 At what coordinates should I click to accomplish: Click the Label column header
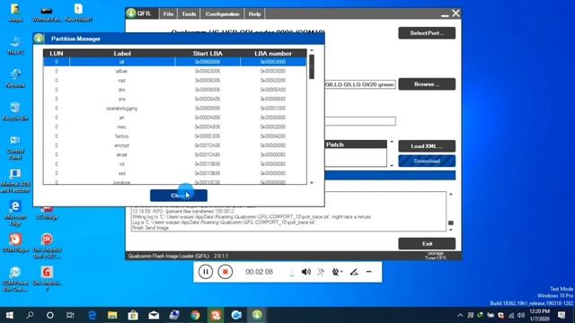(x=122, y=54)
